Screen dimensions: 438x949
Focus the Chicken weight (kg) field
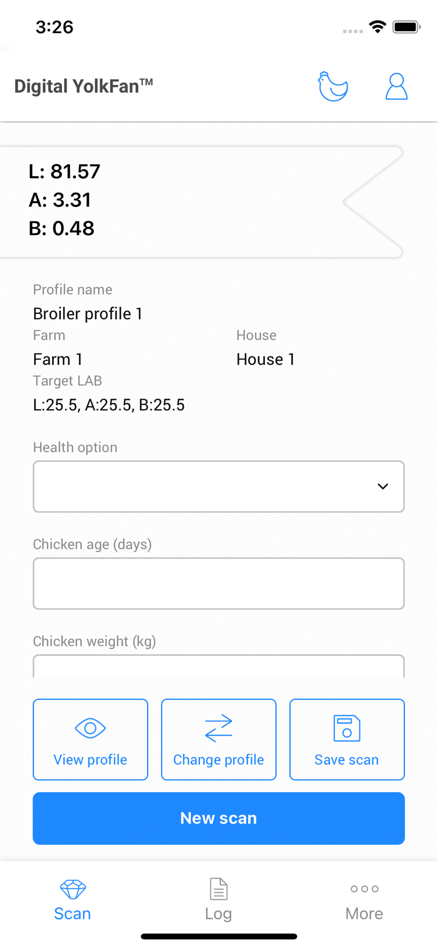tap(219, 667)
